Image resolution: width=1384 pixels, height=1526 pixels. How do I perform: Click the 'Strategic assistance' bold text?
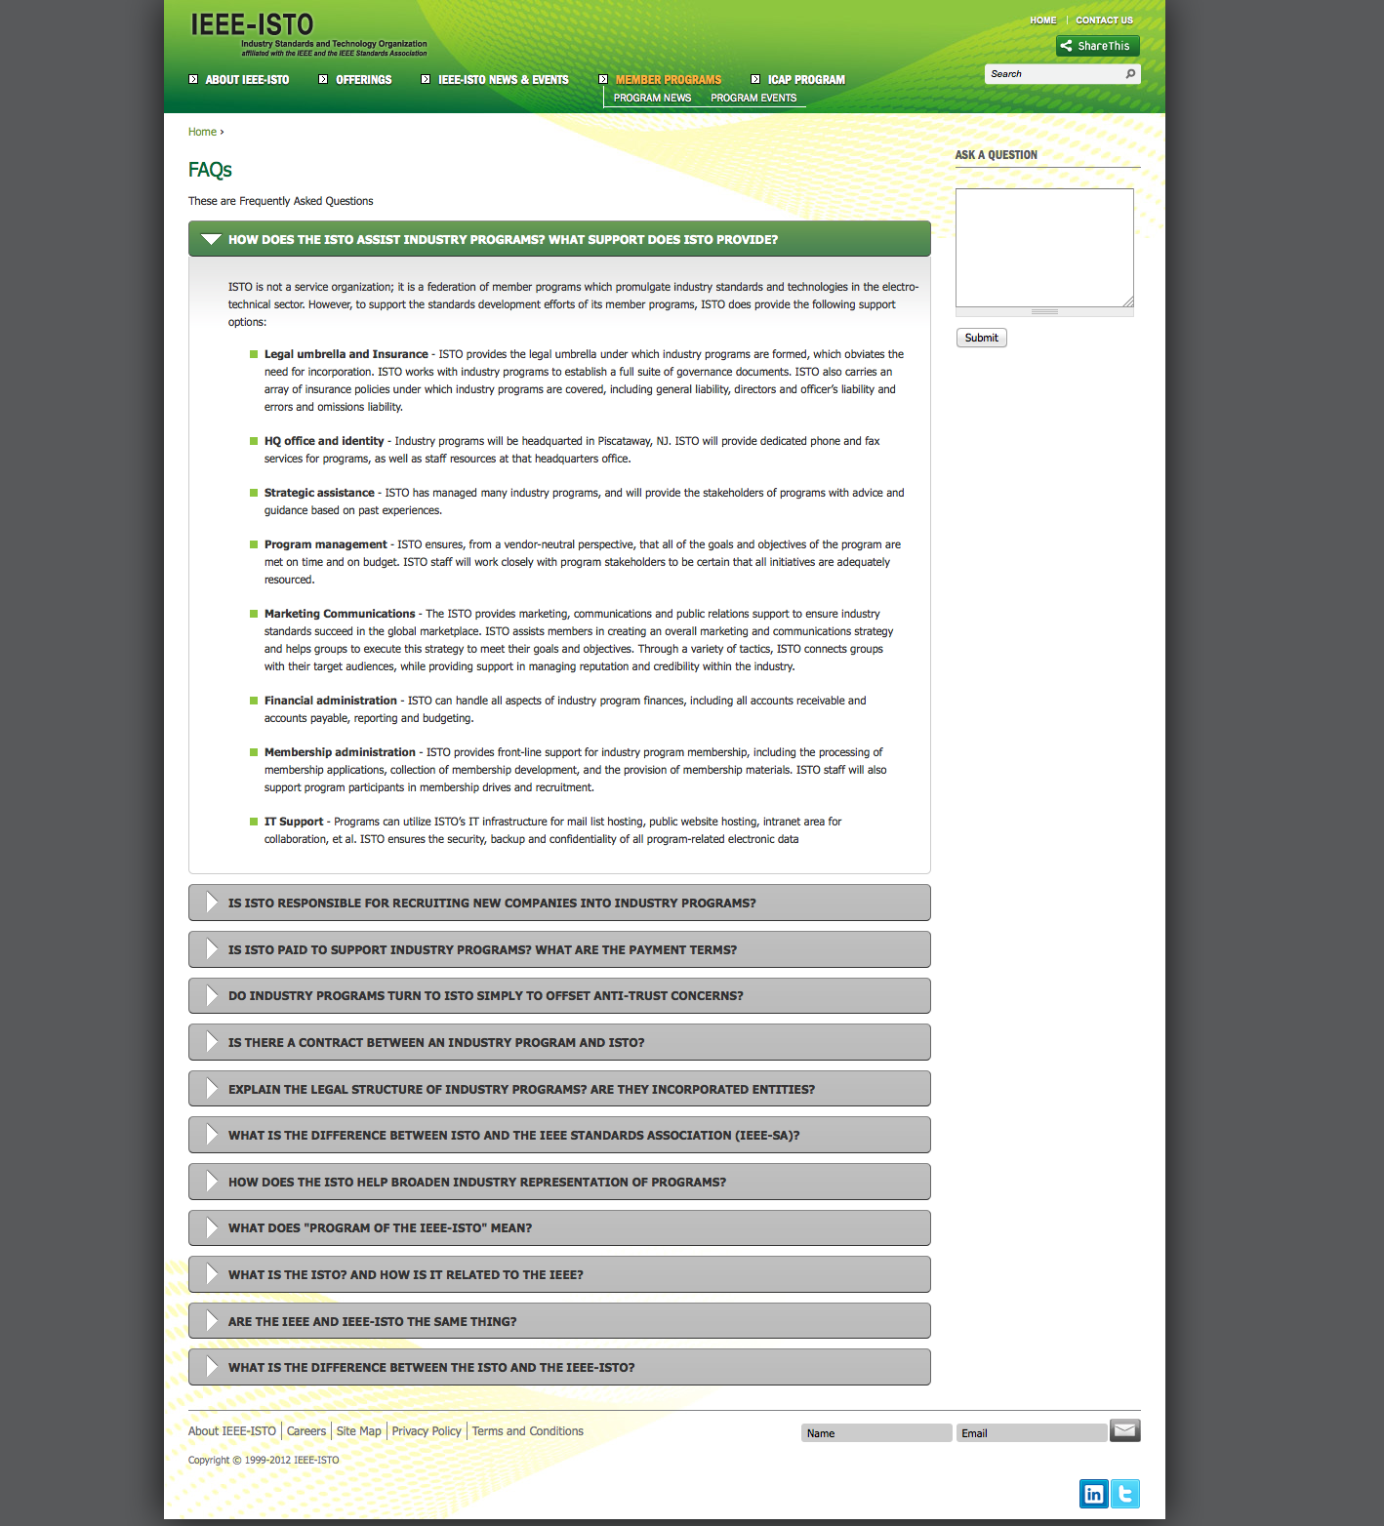pos(319,493)
